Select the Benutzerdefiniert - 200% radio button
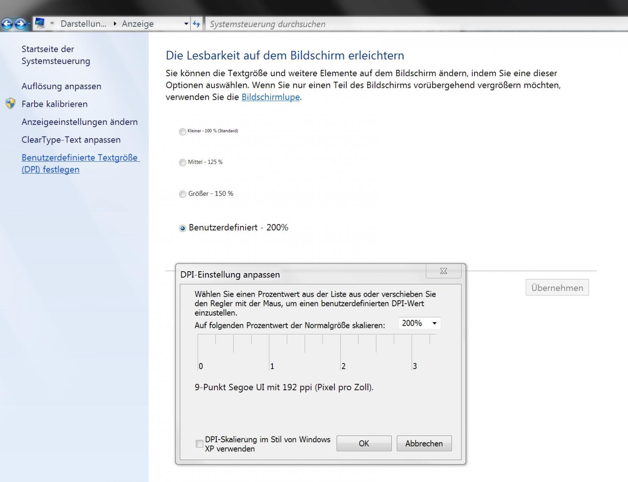 pos(183,228)
